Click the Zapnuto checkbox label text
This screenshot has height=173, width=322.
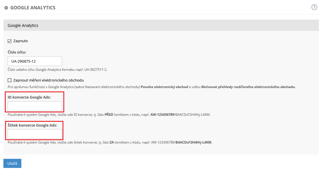pyautogui.click(x=20, y=41)
